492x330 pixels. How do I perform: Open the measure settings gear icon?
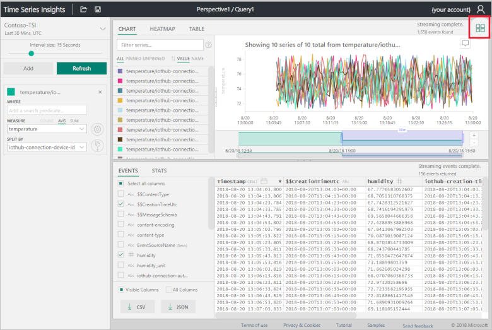pos(97,129)
